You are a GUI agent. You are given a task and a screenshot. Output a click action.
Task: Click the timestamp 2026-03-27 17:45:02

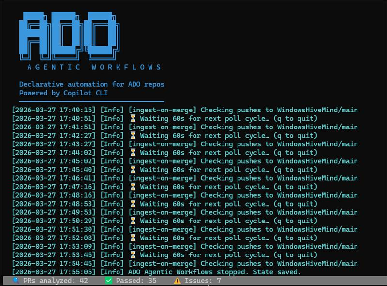(x=54, y=161)
